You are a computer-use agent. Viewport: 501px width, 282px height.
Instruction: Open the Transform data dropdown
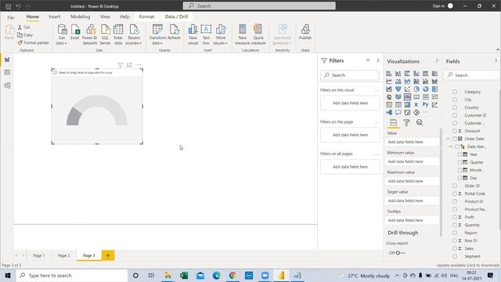pos(157,34)
